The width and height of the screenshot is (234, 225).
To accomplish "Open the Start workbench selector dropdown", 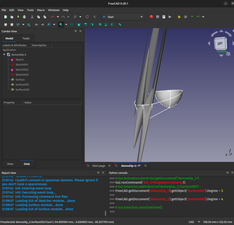I will [123, 17].
